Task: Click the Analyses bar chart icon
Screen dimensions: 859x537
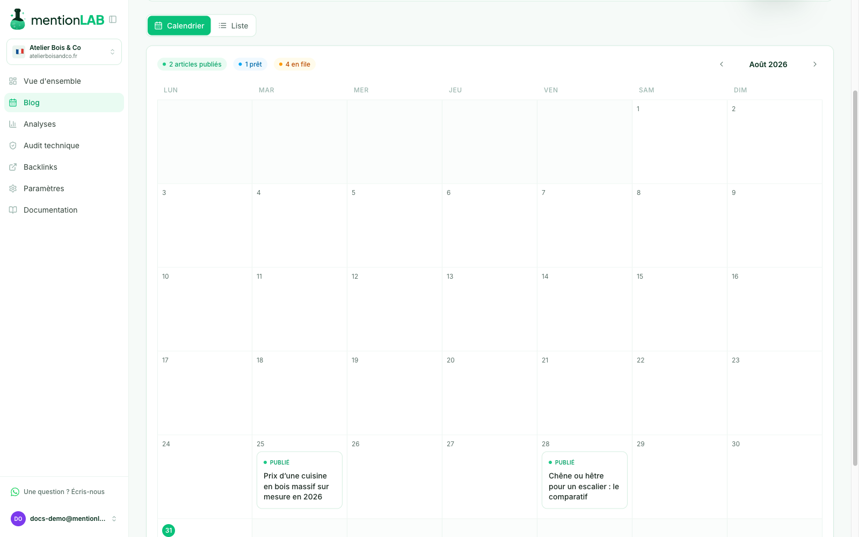Action: 13,124
